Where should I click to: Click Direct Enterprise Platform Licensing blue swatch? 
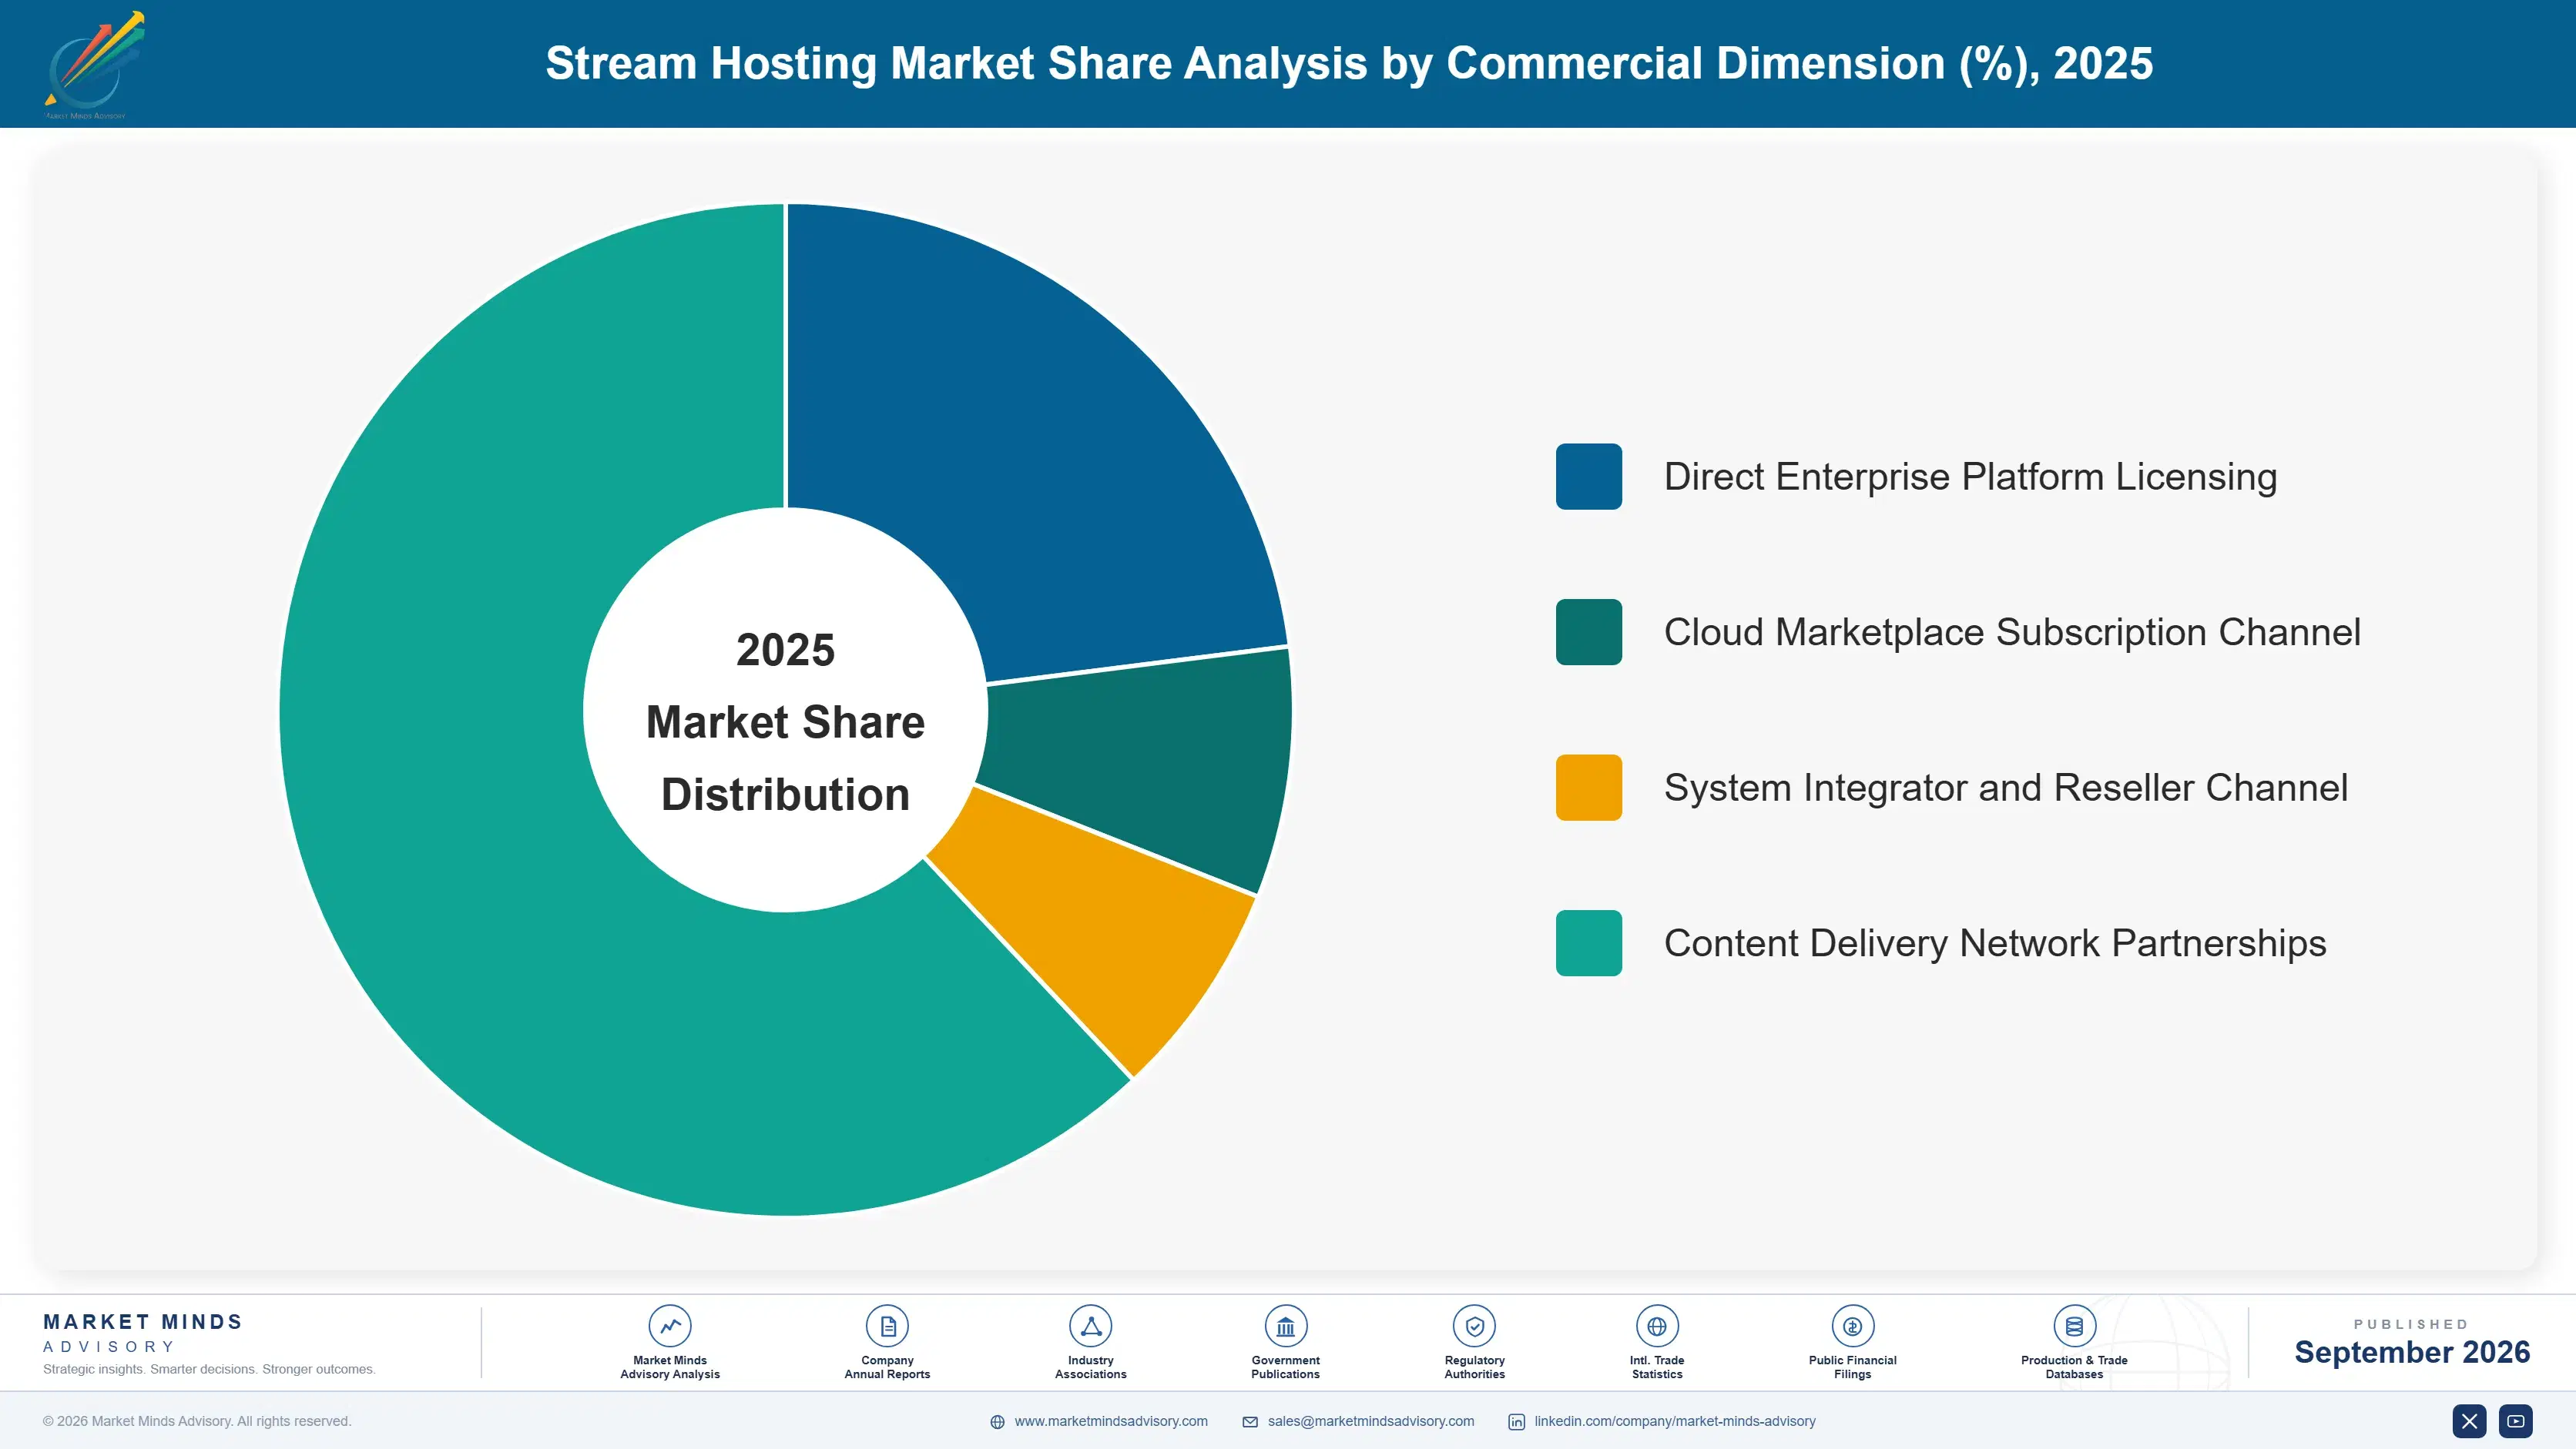point(1589,477)
